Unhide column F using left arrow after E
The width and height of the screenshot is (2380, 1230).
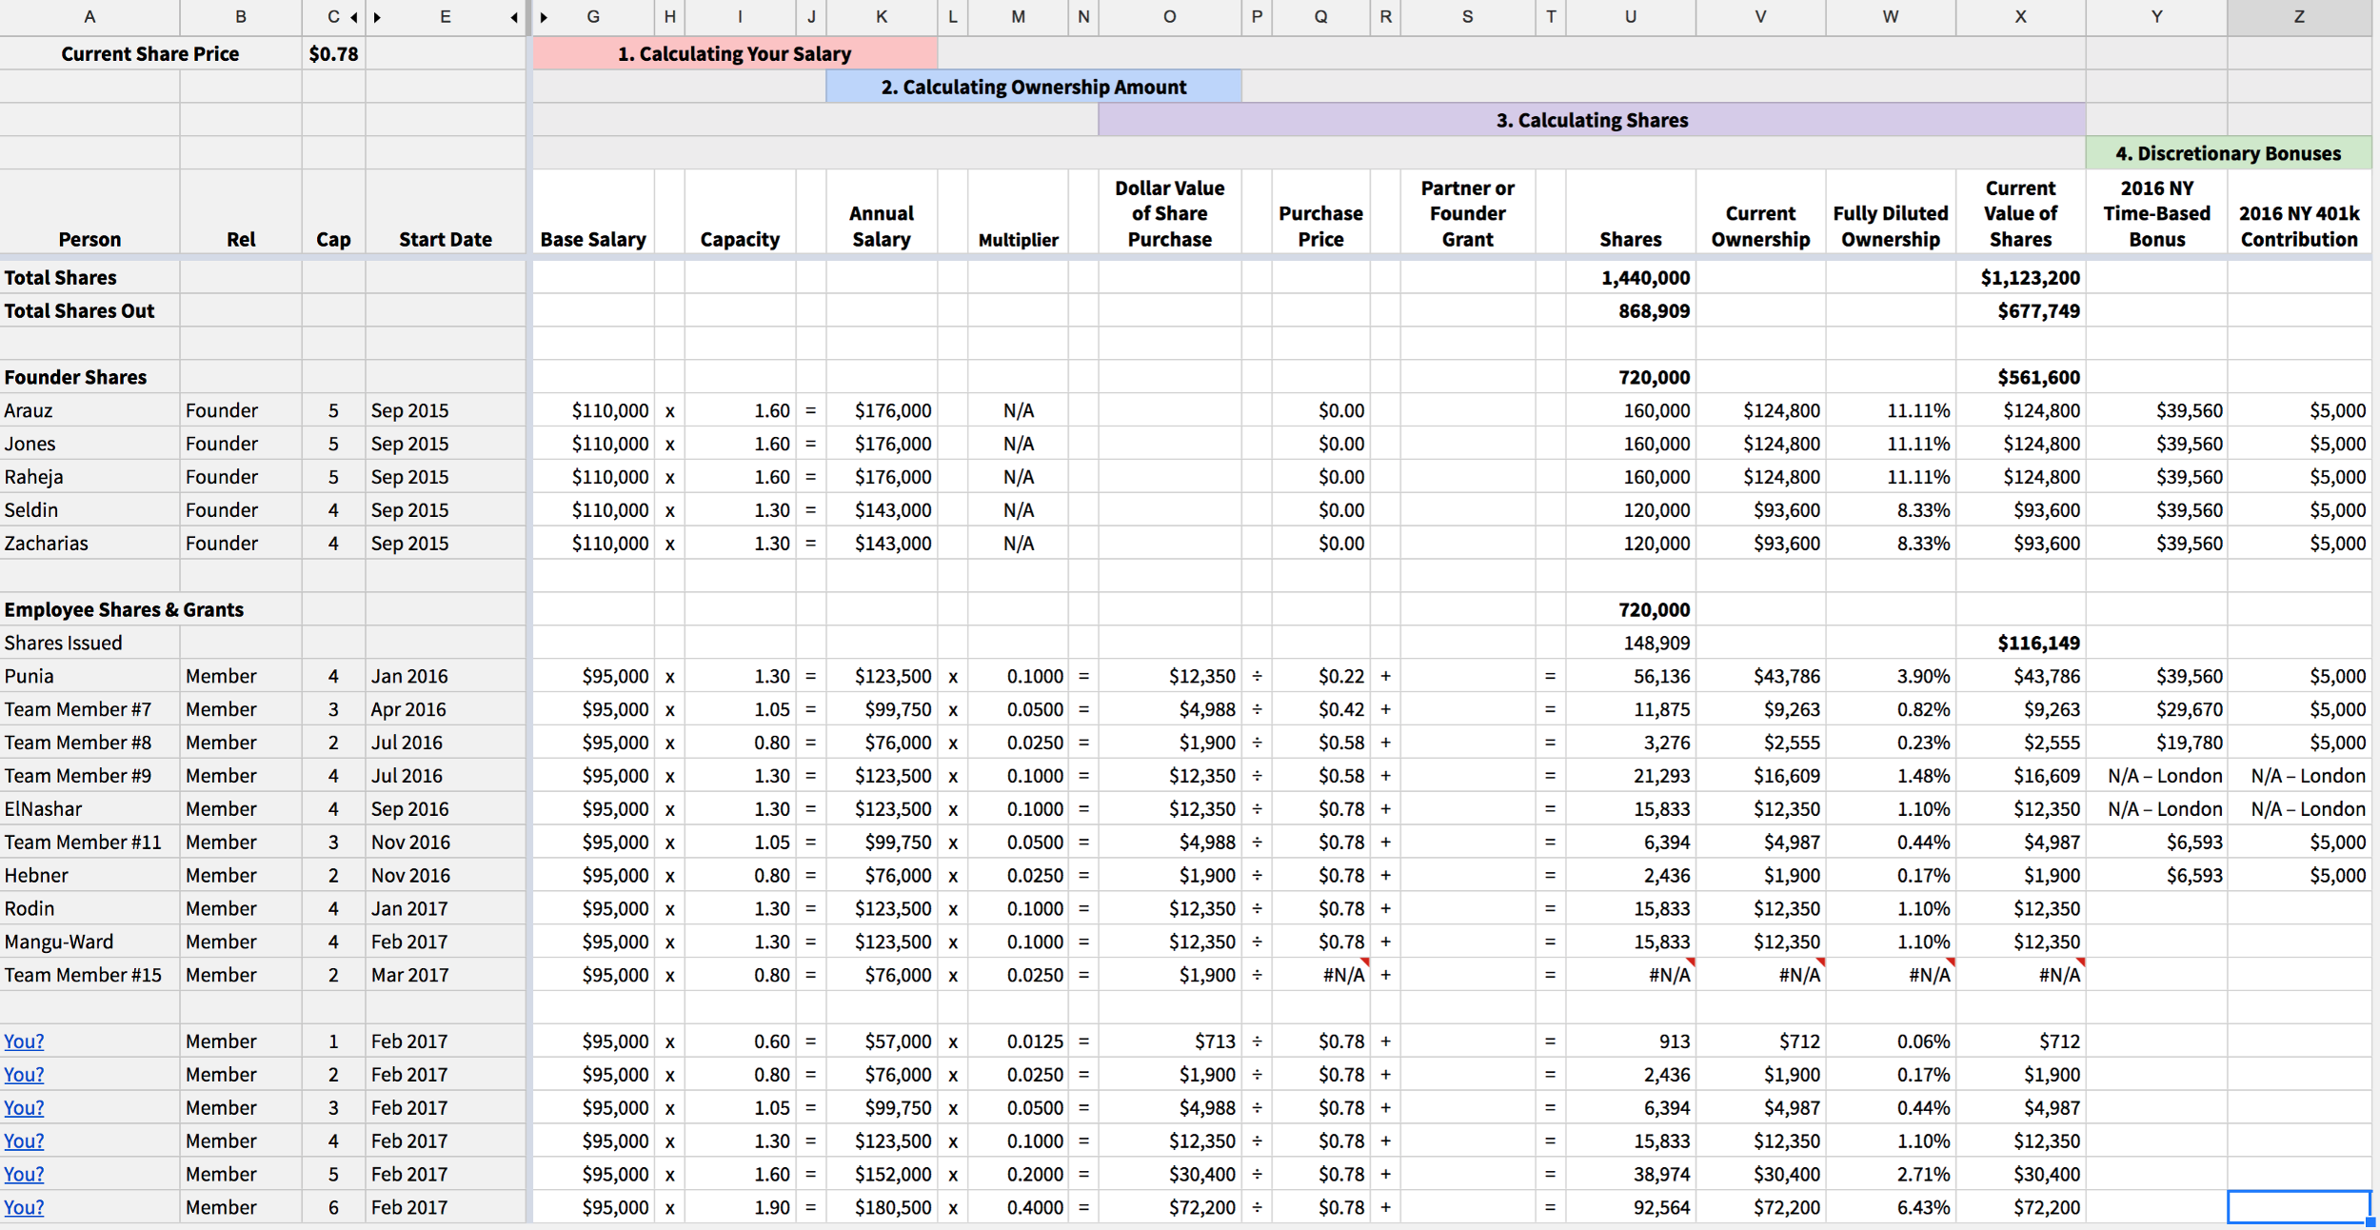(514, 17)
